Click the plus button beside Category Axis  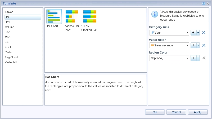[x=193, y=33]
